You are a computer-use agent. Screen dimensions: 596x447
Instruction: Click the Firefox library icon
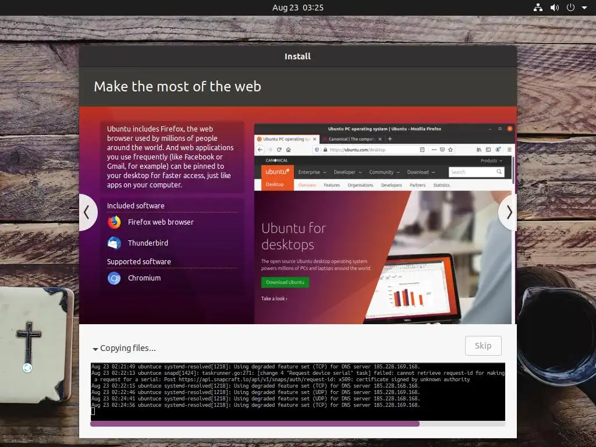pyautogui.click(x=479, y=150)
